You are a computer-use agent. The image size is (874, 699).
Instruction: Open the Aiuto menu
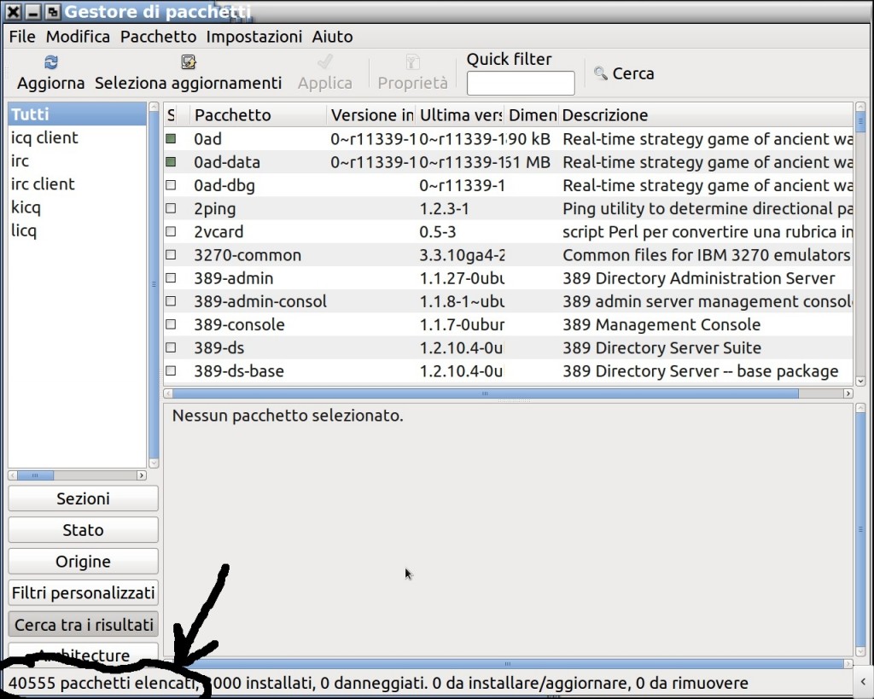[332, 37]
